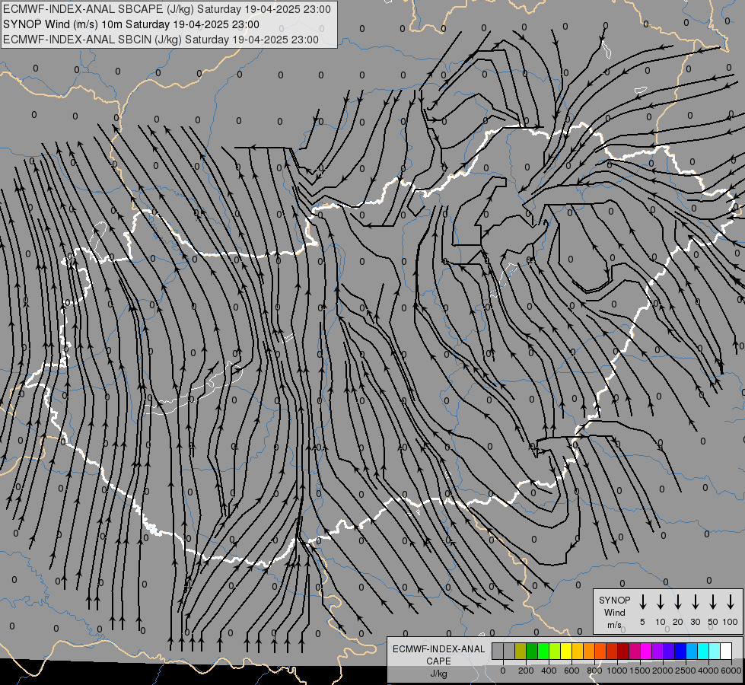This screenshot has height=685, width=745.
Task: Click the '800' CAPE scale label
Action: pyautogui.click(x=594, y=671)
